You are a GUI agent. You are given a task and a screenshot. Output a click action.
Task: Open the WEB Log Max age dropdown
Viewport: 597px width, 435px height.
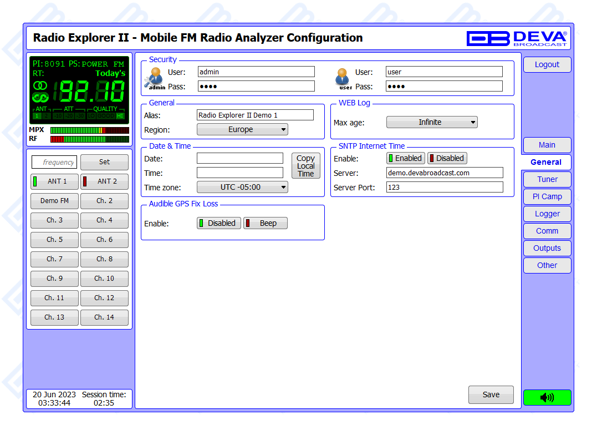pyautogui.click(x=431, y=122)
